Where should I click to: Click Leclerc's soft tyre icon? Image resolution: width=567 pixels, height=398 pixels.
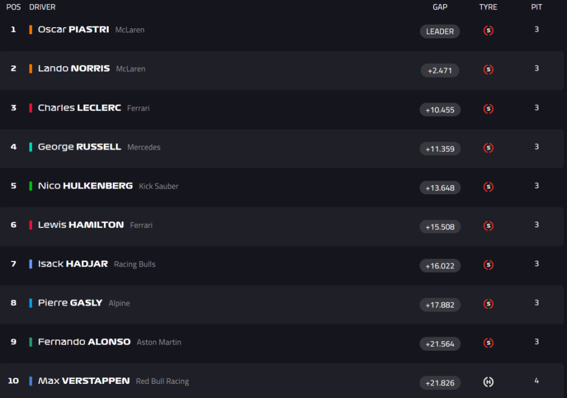(x=488, y=109)
